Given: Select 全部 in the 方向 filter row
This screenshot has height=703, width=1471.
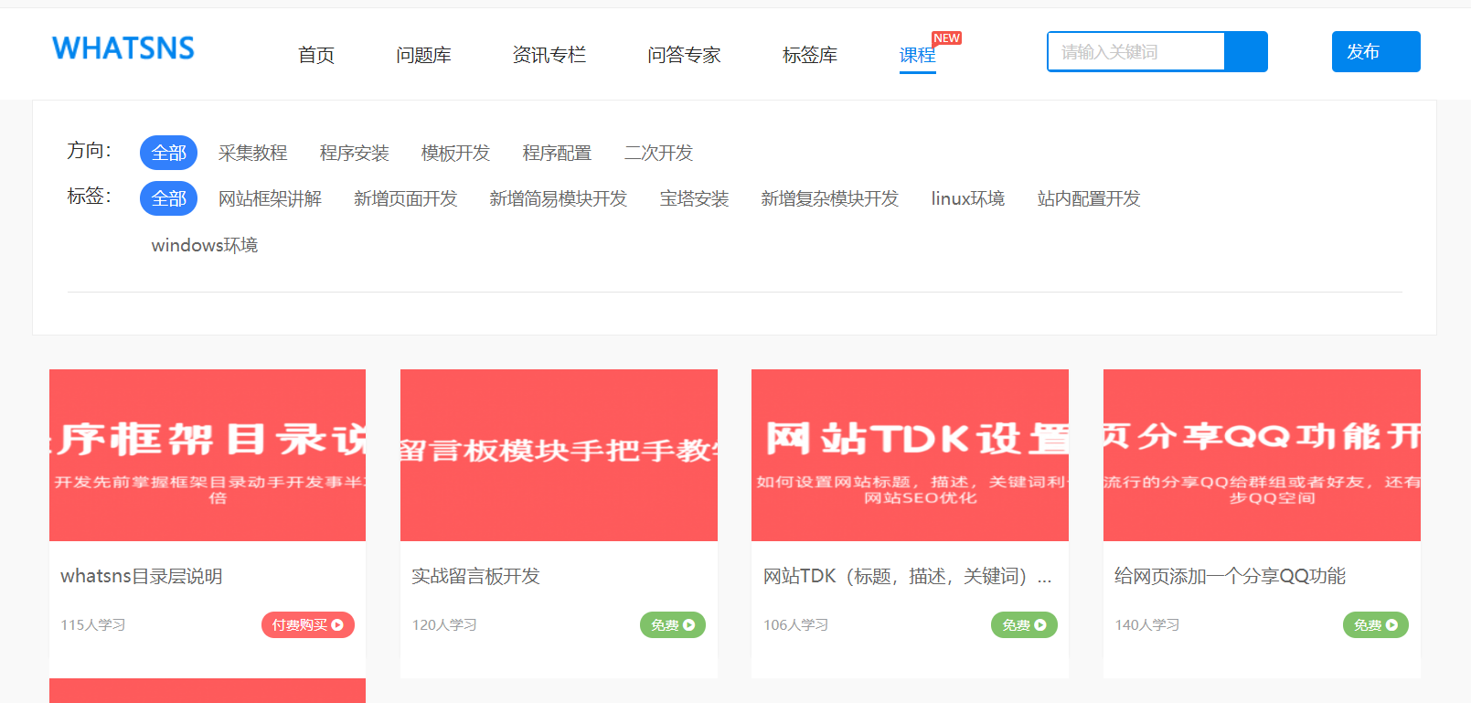Looking at the screenshot, I should click(x=168, y=153).
